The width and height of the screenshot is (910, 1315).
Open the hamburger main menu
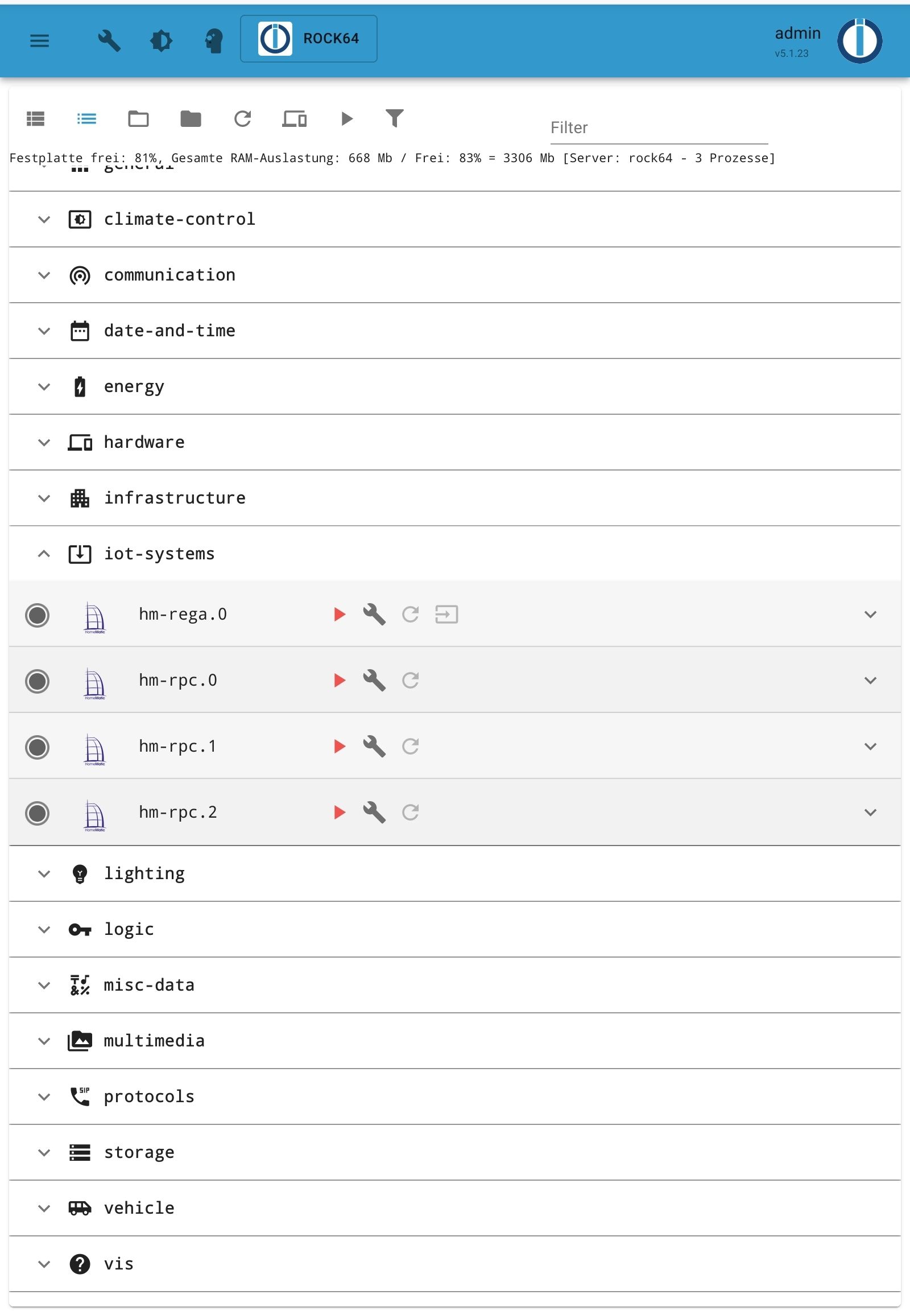click(x=39, y=40)
